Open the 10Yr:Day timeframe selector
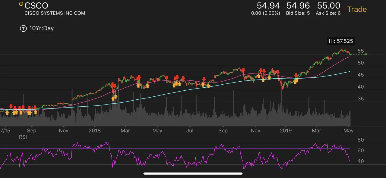The image size is (386, 178). [41, 29]
